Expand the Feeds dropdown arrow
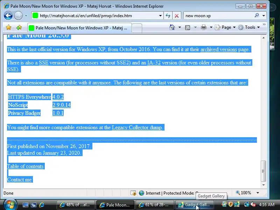 pos(195,27)
